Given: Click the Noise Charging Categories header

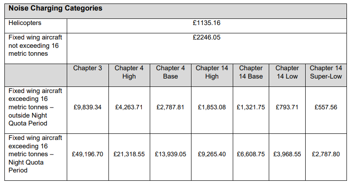Looking at the screenshot, I should tap(55, 8).
